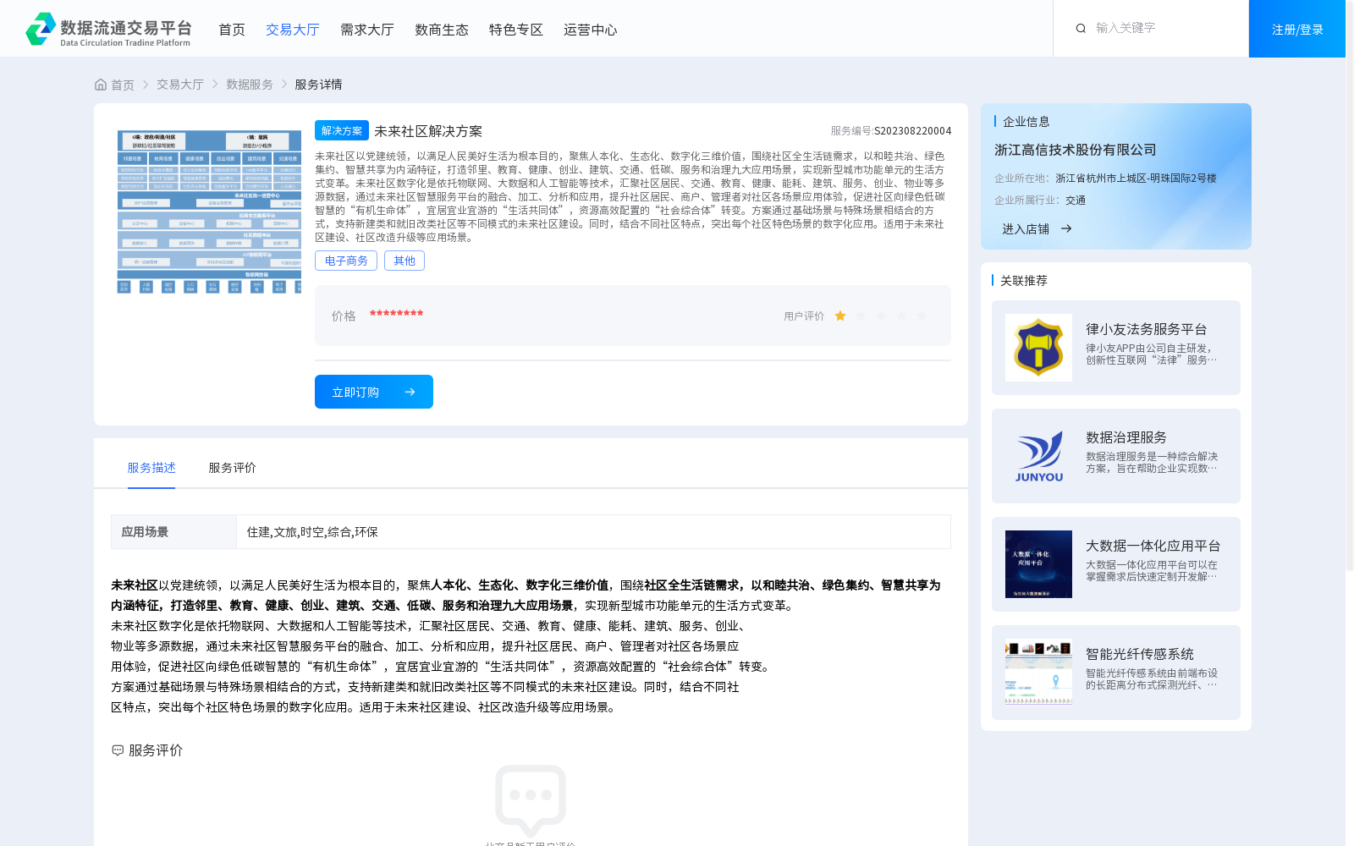This screenshot has height=846, width=1354.
Task: Open 数据治理服务 recommendation title
Action: [1126, 437]
